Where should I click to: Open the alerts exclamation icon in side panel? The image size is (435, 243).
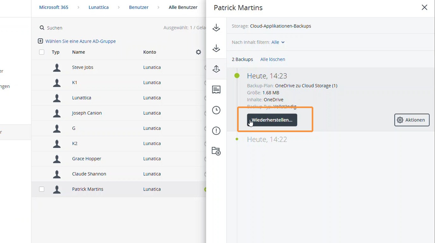pos(216,131)
